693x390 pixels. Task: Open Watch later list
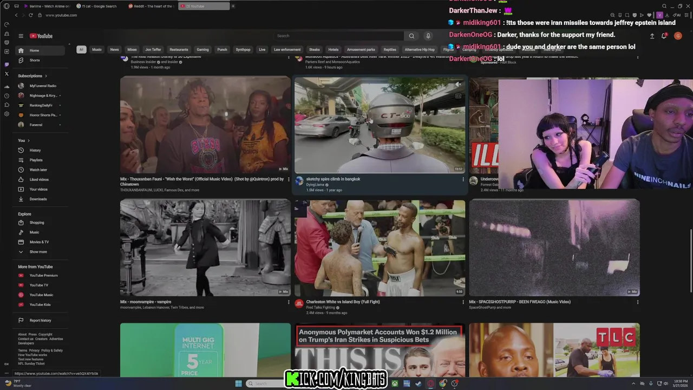click(x=40, y=170)
